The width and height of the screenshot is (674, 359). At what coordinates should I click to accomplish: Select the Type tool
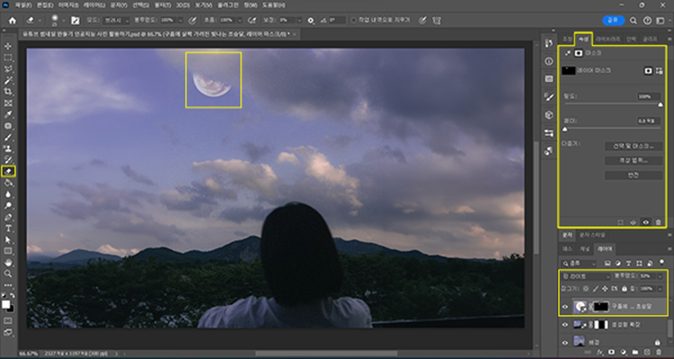[x=8, y=228]
